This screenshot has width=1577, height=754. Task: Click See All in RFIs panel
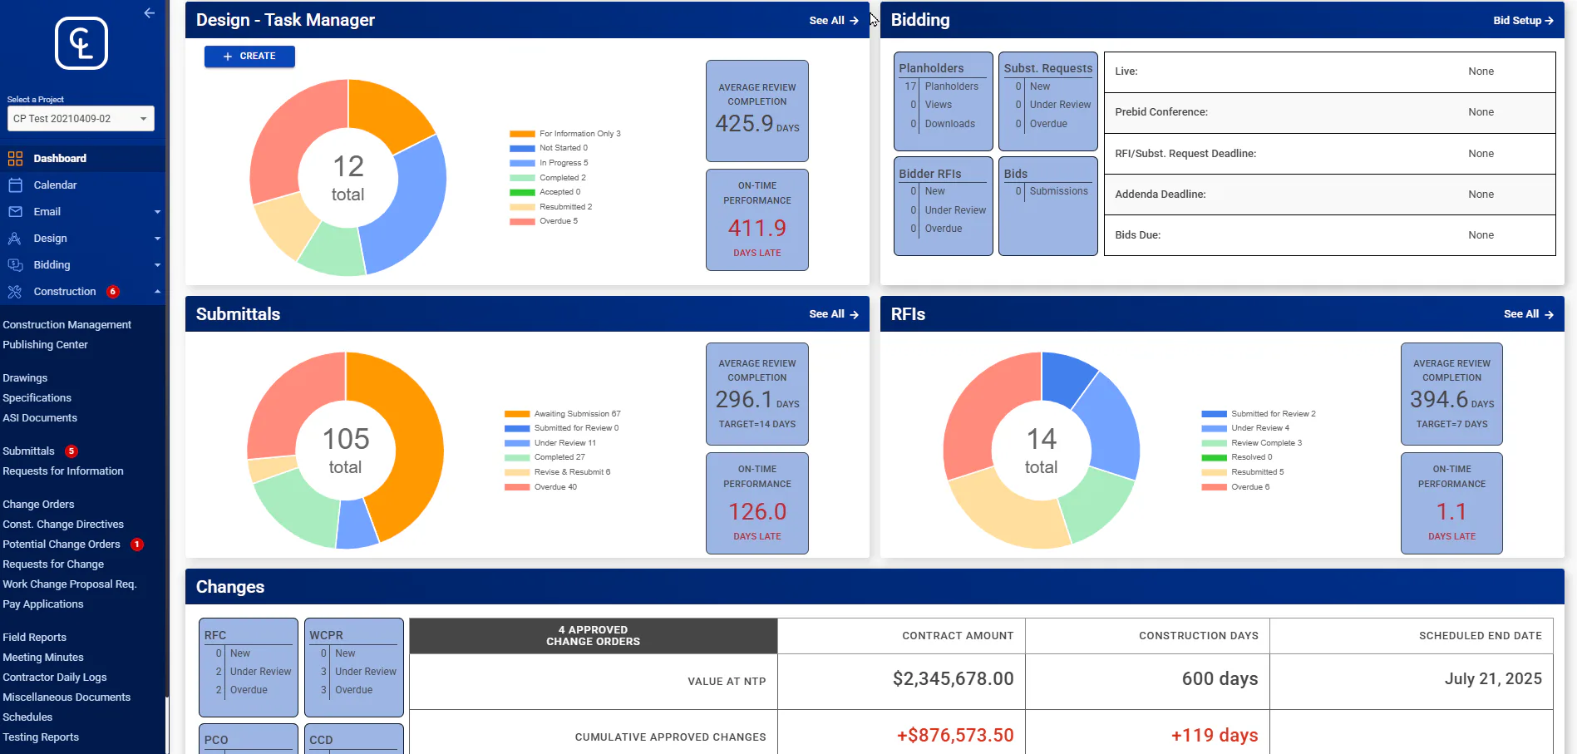click(1528, 314)
